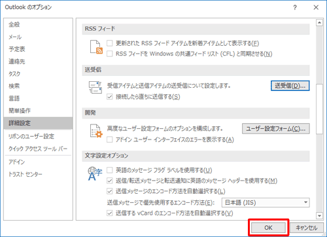
Task: Select 言語 category in sidebar
Action: coord(38,98)
